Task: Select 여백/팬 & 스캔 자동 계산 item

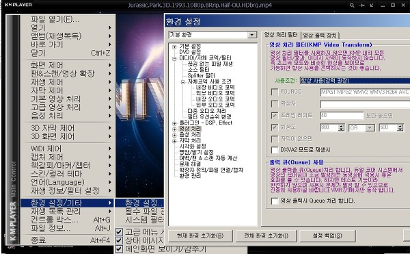Action: pyautogui.click(x=208, y=158)
